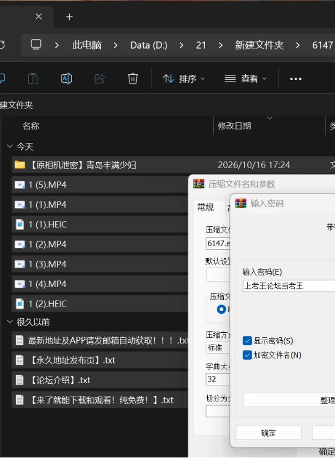Screen dimensions: 335x458
Task: Close the current Explorer tab
Action: [x=39, y=16]
